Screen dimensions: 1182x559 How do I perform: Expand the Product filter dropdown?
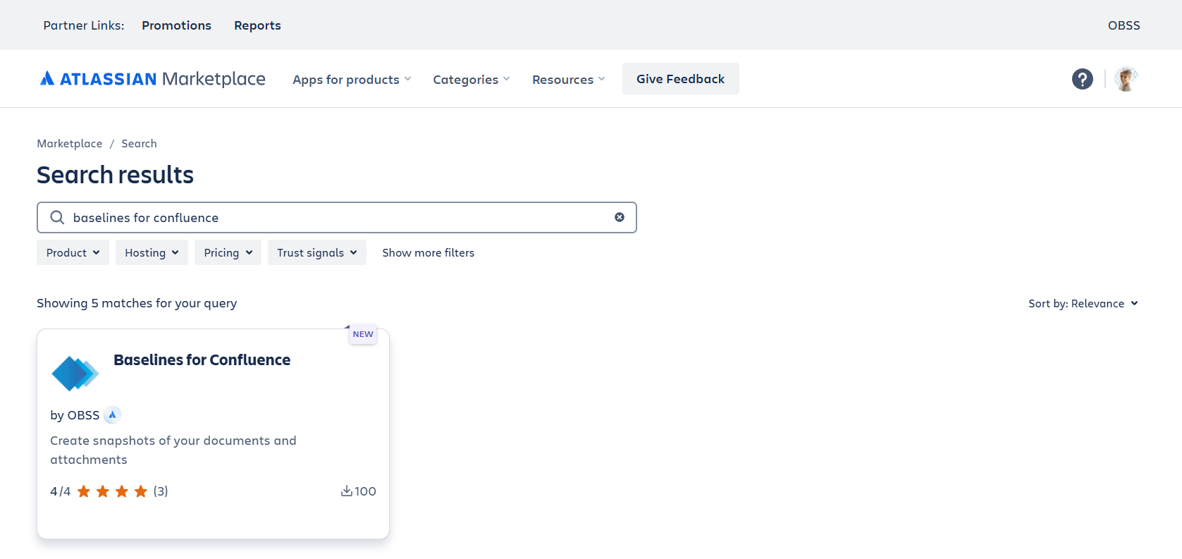(73, 252)
